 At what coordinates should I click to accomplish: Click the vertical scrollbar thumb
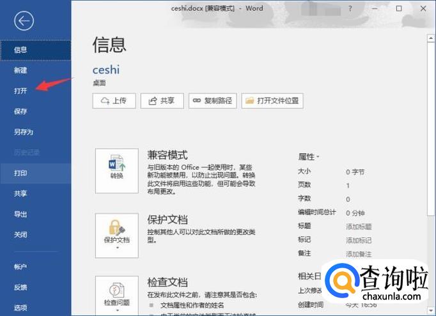click(x=431, y=128)
